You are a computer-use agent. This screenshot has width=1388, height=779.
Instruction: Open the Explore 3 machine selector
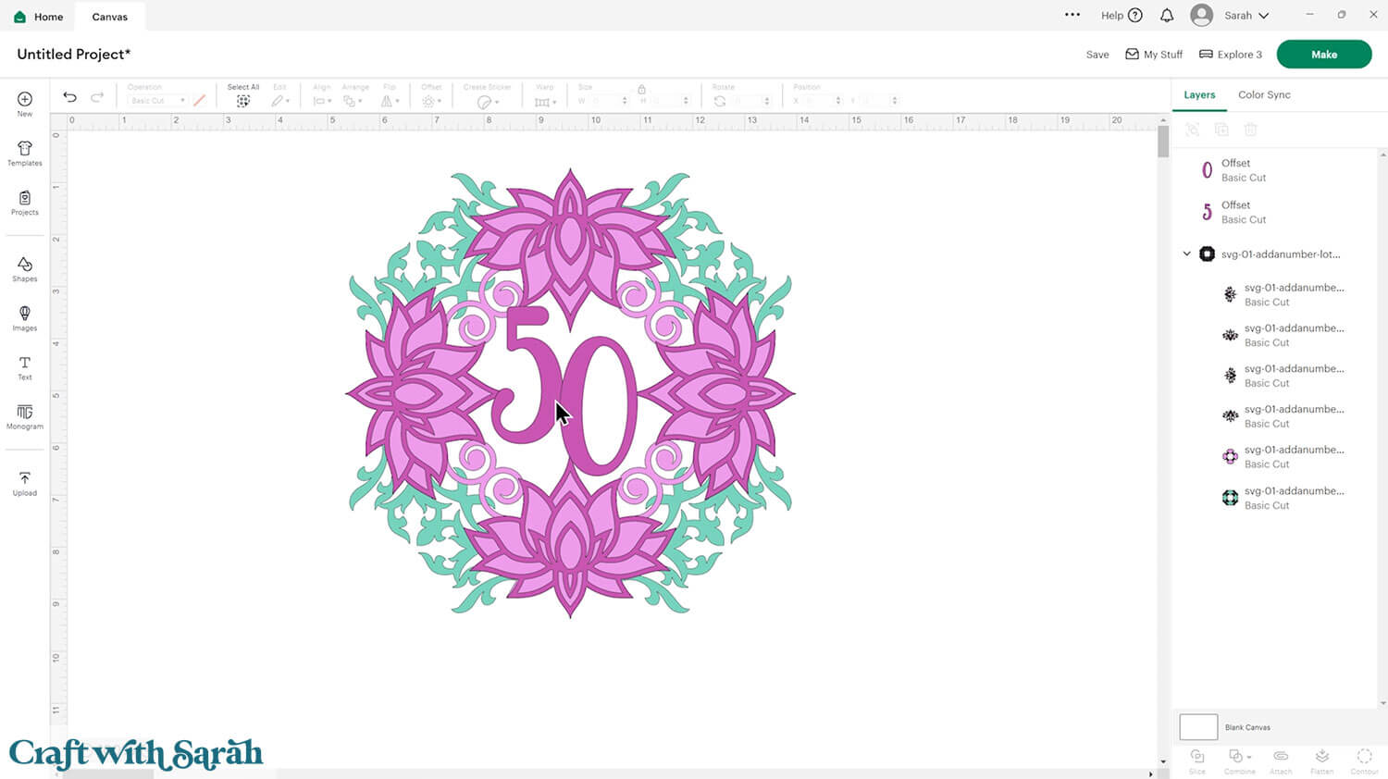(1231, 55)
